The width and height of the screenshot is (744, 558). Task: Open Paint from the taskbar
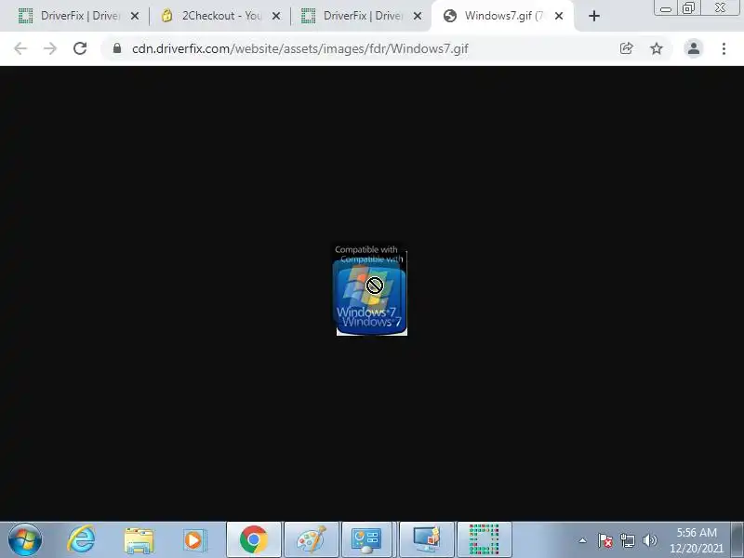click(x=312, y=540)
